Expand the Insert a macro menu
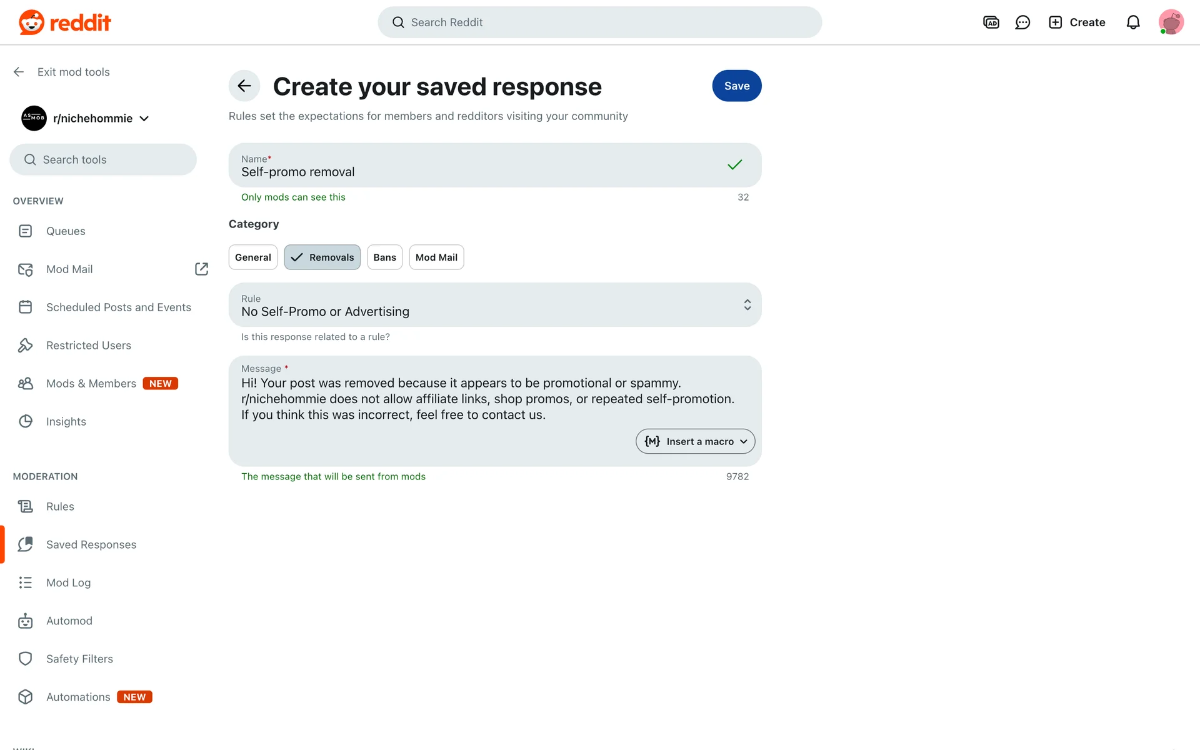 tap(695, 441)
